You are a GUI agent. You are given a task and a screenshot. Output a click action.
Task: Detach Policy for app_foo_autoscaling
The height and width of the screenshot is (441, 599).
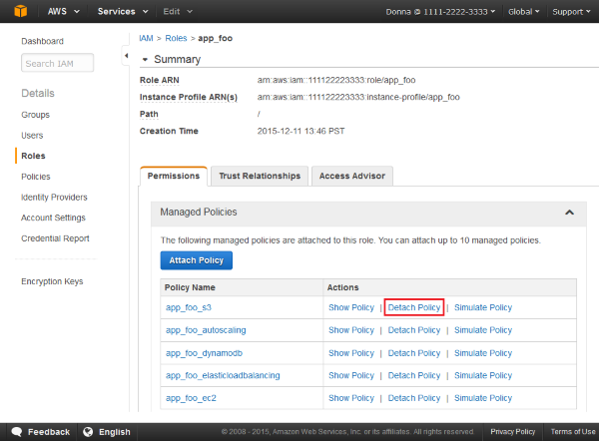click(414, 330)
